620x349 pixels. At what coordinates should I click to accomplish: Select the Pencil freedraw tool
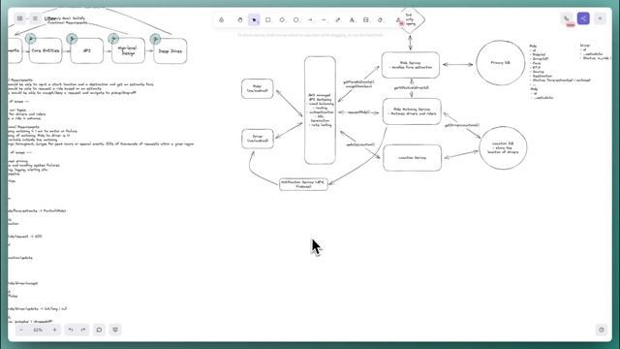[338, 19]
